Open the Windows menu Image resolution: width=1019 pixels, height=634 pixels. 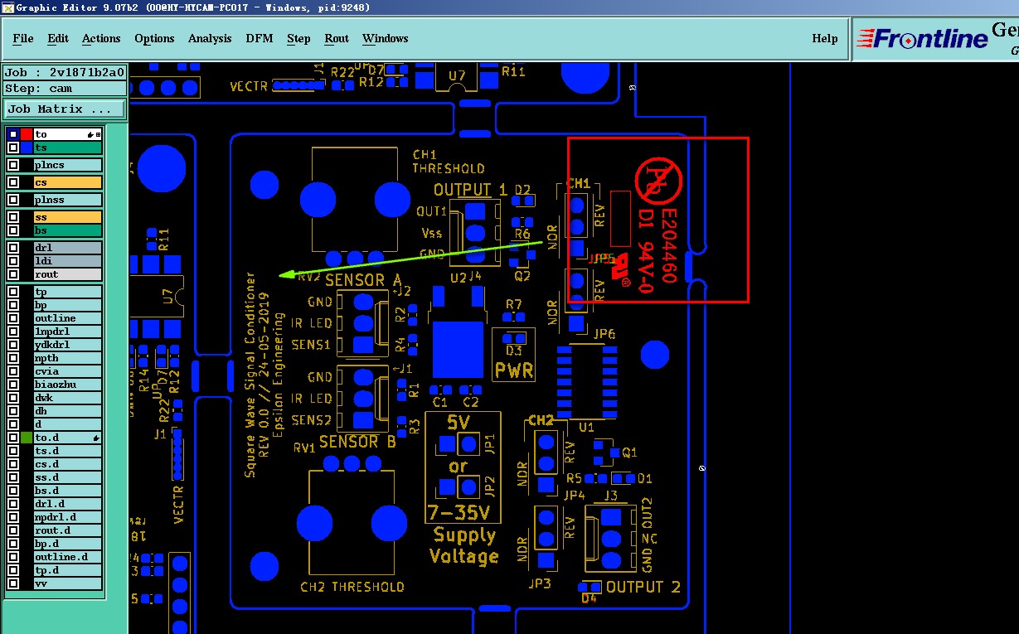386,38
